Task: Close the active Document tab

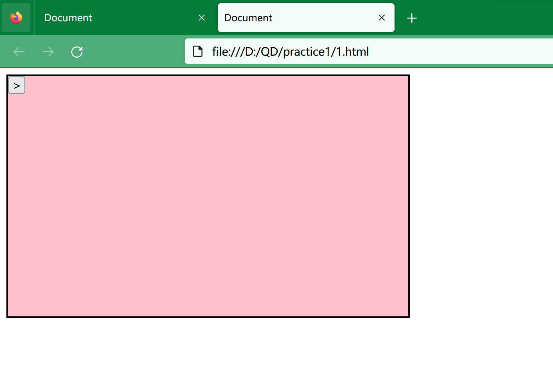Action: (x=382, y=18)
